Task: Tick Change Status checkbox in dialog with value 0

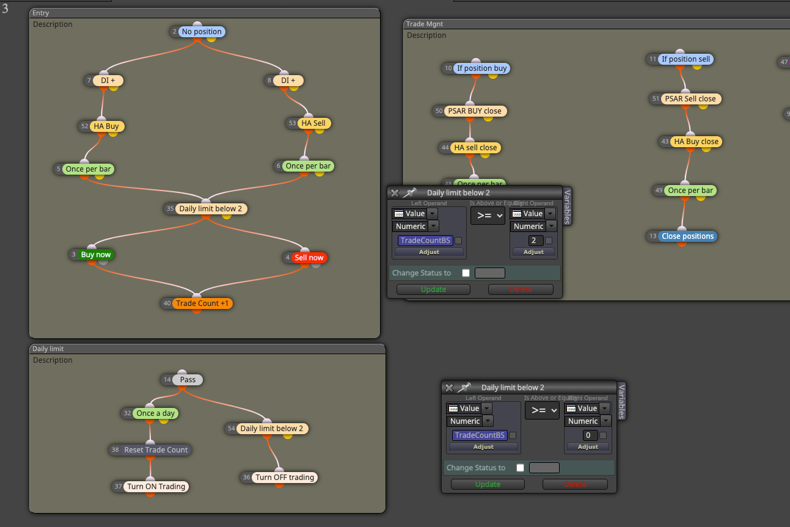Action: point(521,468)
